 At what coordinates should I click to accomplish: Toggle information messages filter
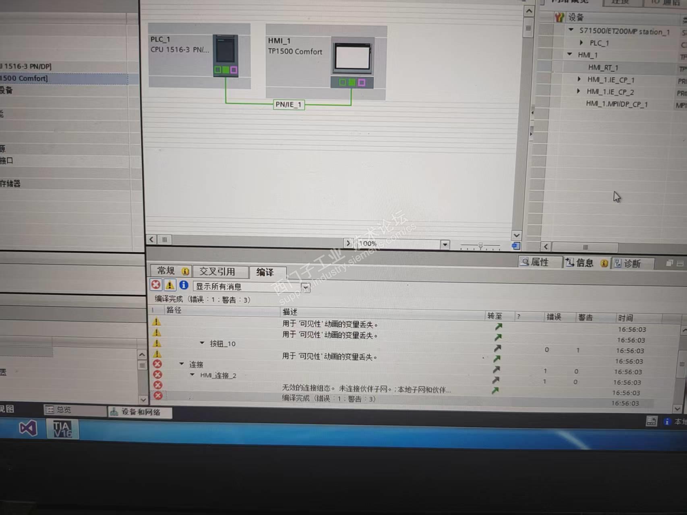click(x=184, y=285)
